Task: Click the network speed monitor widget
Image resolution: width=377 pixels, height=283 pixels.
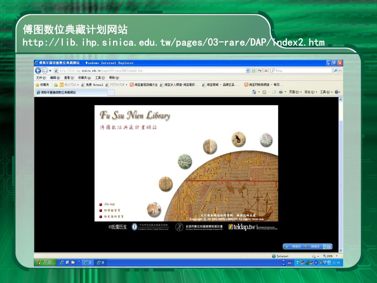Action: coord(307,247)
